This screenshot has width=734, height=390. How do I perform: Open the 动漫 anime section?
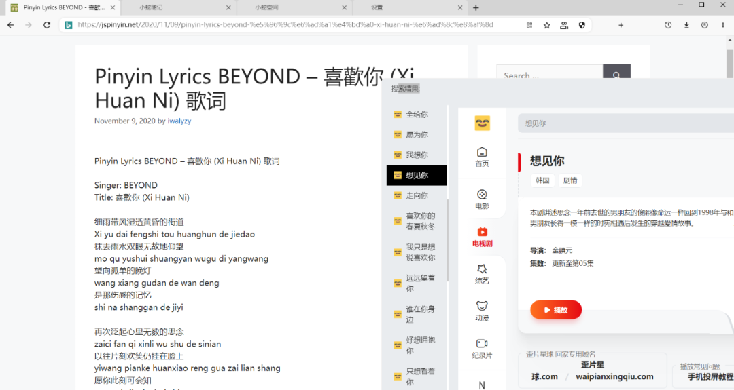click(482, 311)
